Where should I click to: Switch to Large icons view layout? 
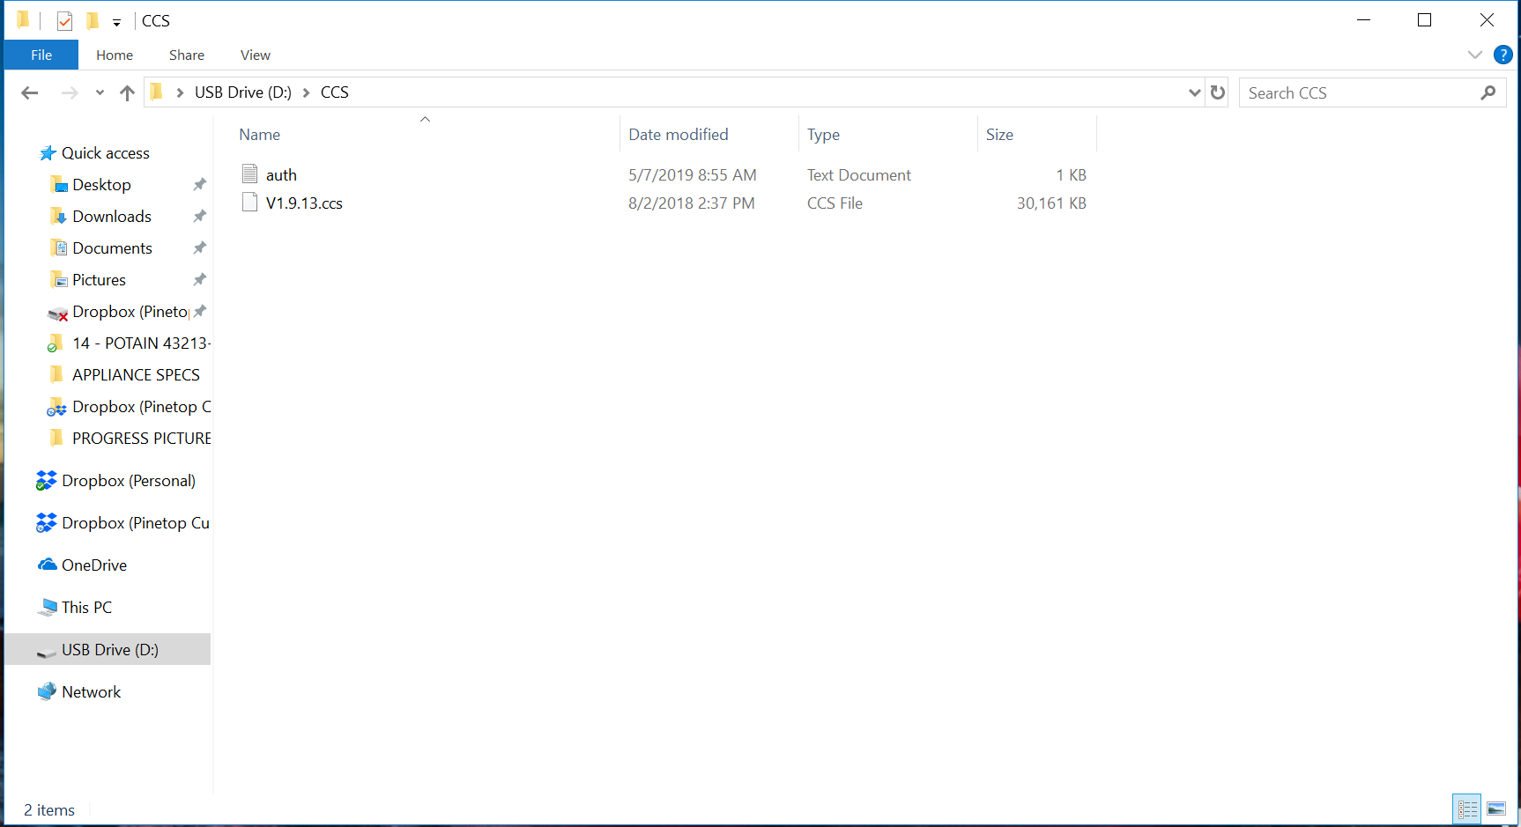(x=1496, y=809)
